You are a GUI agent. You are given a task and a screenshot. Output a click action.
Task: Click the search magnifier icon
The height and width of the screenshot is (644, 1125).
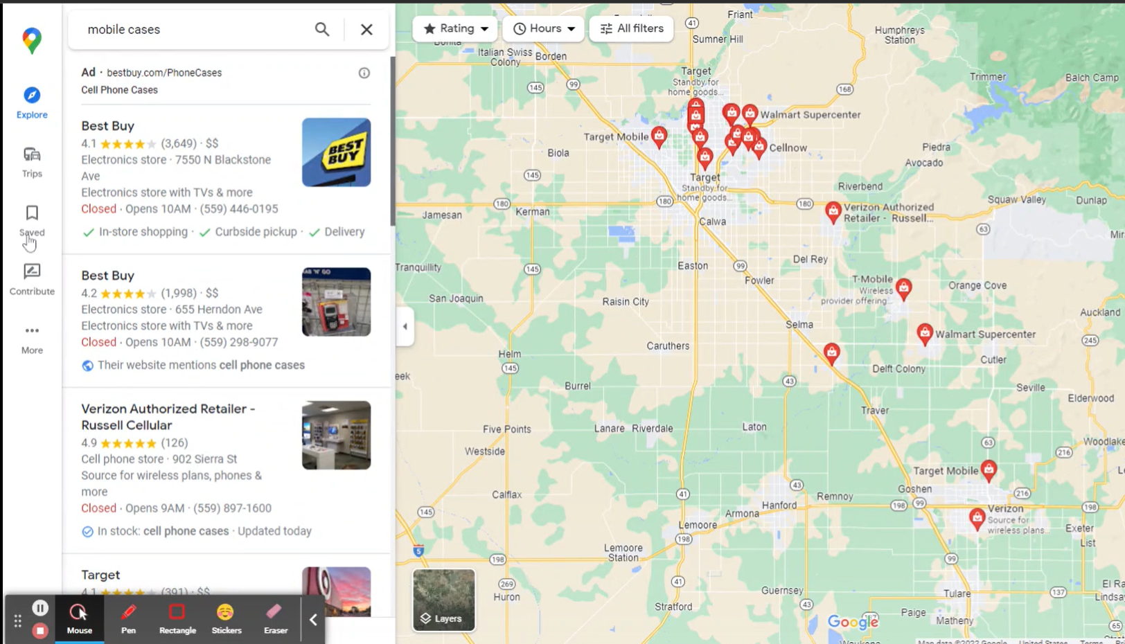point(322,29)
